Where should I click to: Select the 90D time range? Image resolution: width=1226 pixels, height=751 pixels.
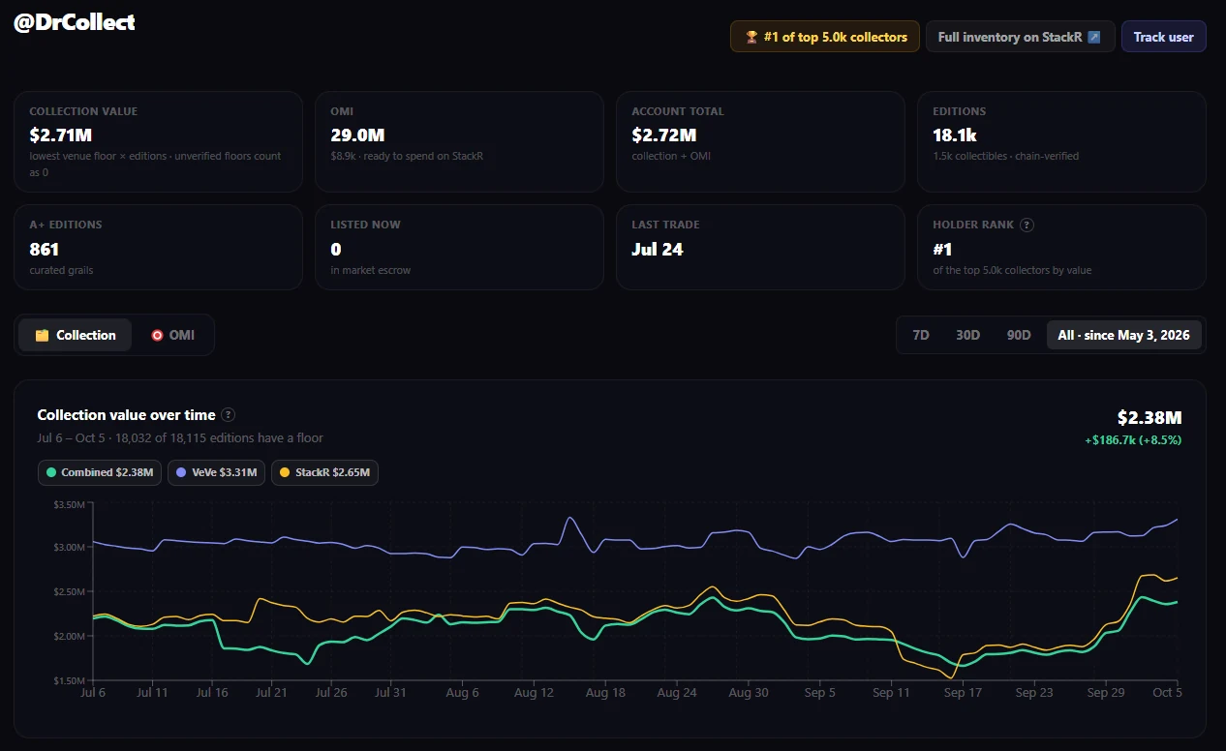[x=1019, y=335]
